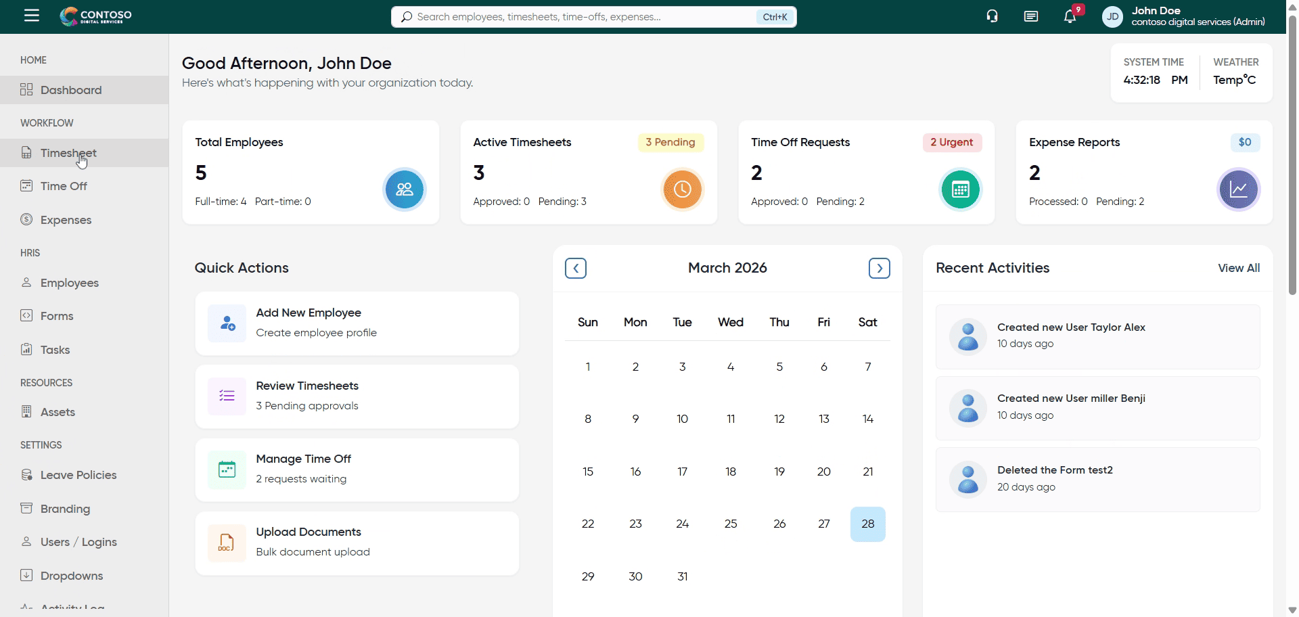Click the JD user avatar
The height and width of the screenshot is (617, 1299).
pos(1112,17)
